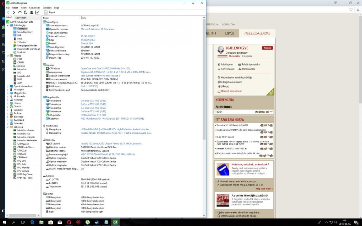
Task: Click the browser bookmark heart icon
Action: pos(351,9)
